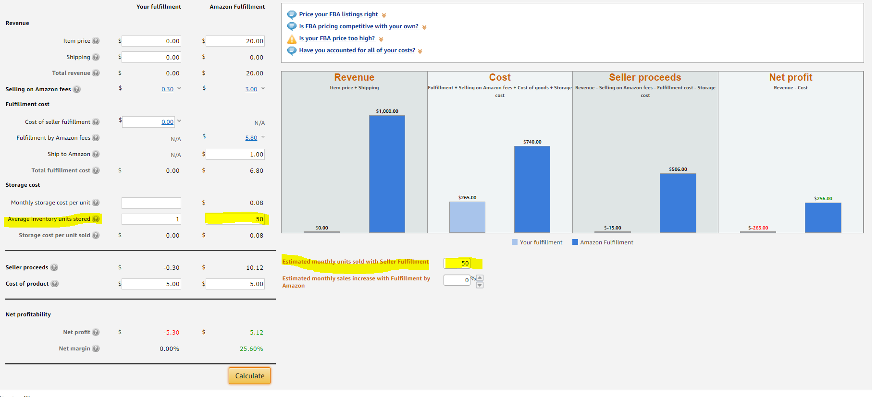
Task: Click Cost of seller fulfillment input field
Action: pyautogui.click(x=149, y=122)
